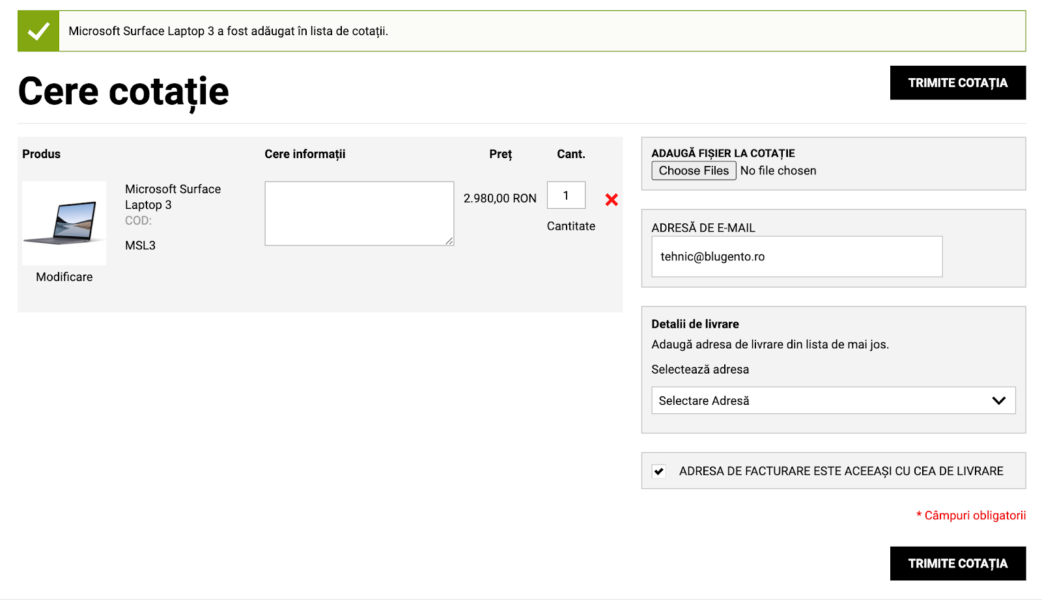
Task: Remove the Microsoft Surface Laptop 3 item with the red X
Action: click(612, 200)
